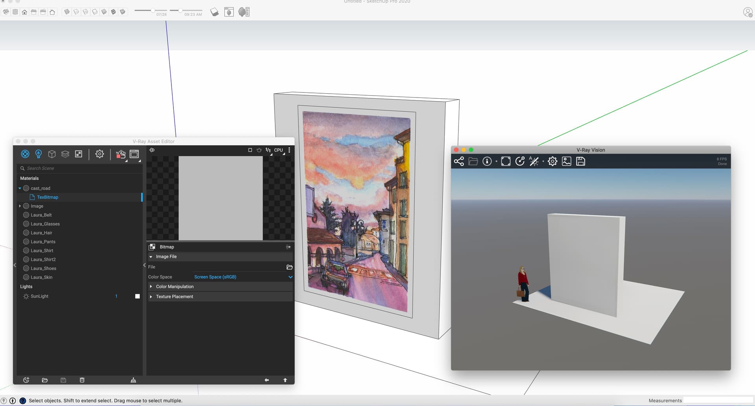Toggle the preview scene square icon

coord(250,150)
